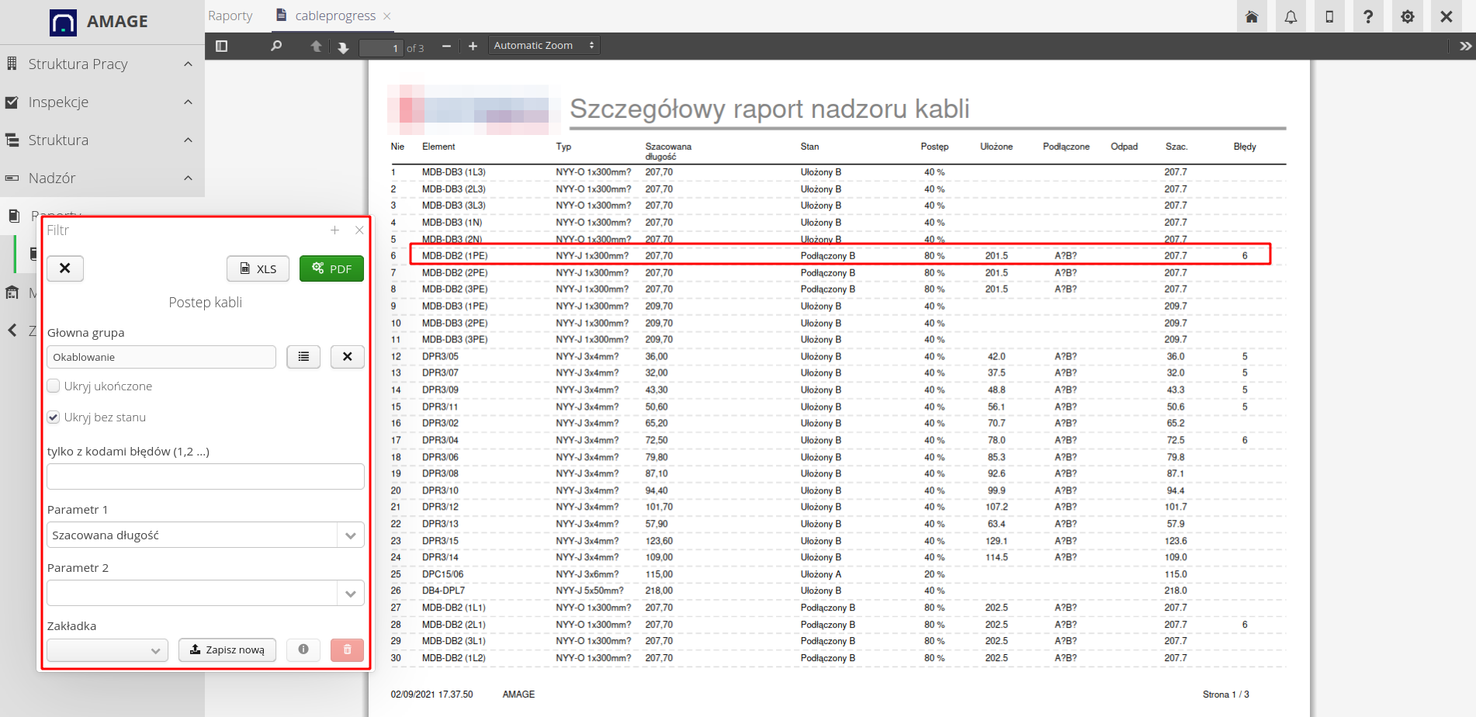Screen dimensions: 1476x717
Task: Save a new bookmark with Zapisz nową
Action: [227, 649]
